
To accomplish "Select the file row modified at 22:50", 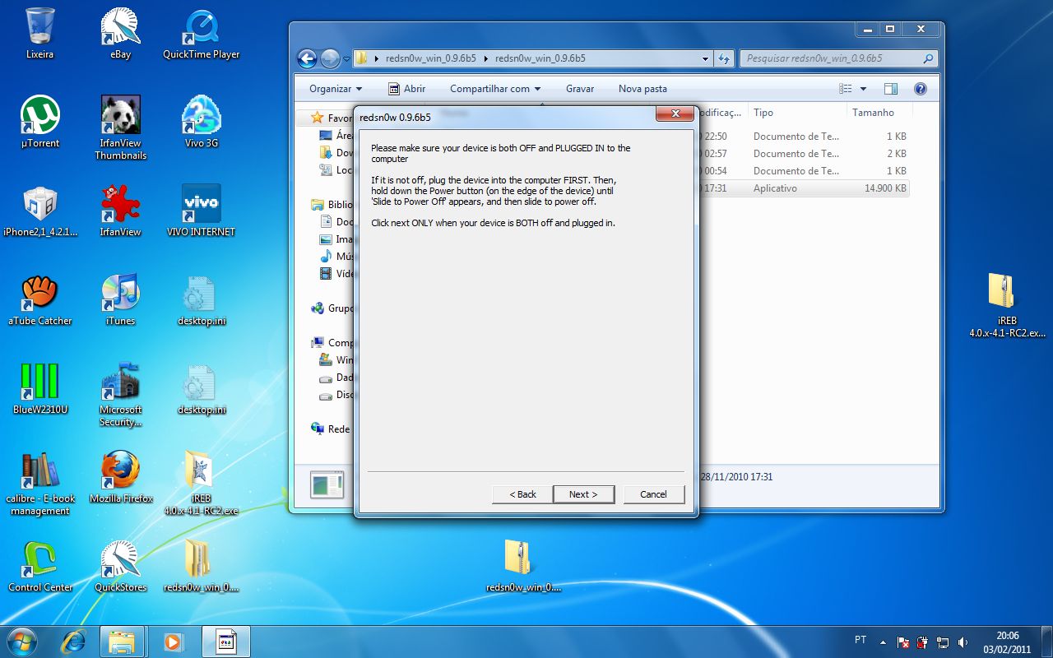I will coord(803,137).
